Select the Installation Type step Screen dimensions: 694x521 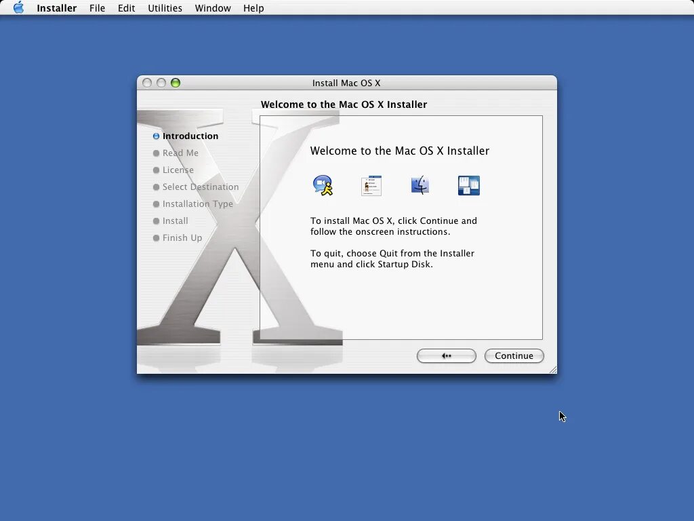(x=197, y=204)
